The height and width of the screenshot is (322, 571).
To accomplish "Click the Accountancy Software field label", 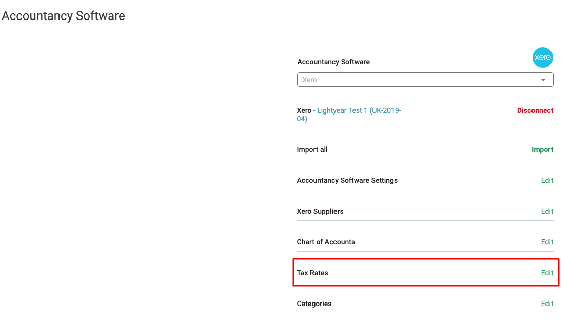I will (x=333, y=62).
